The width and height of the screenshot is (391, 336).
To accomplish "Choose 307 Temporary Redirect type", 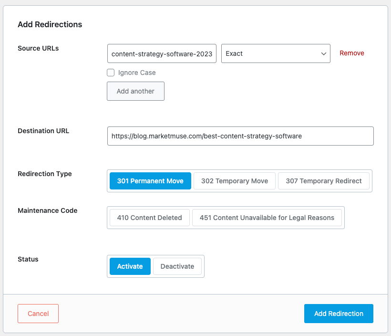I will [x=324, y=181].
